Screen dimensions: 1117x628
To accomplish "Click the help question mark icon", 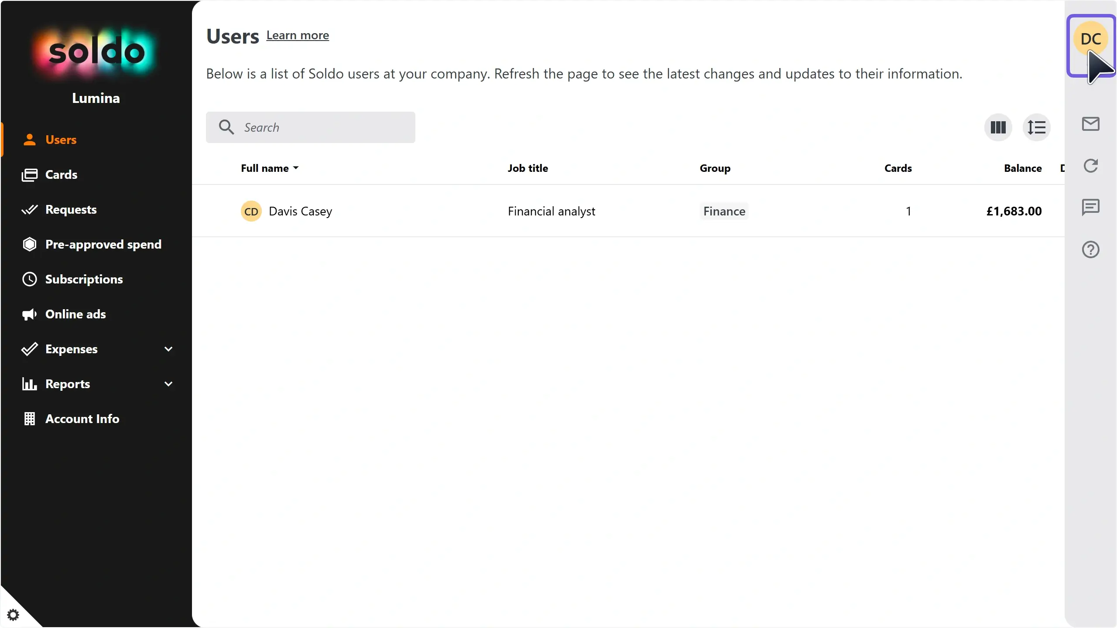I will pyautogui.click(x=1090, y=249).
